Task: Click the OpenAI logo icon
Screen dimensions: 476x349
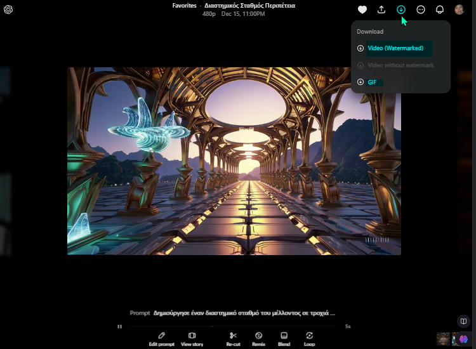Action: tap(9, 10)
